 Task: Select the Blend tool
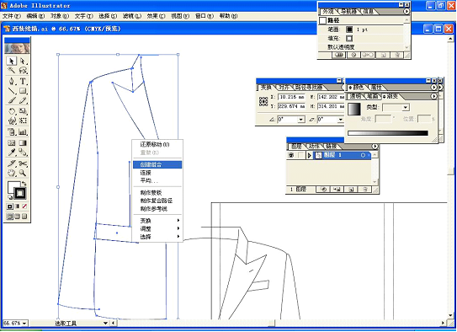coord(23,152)
